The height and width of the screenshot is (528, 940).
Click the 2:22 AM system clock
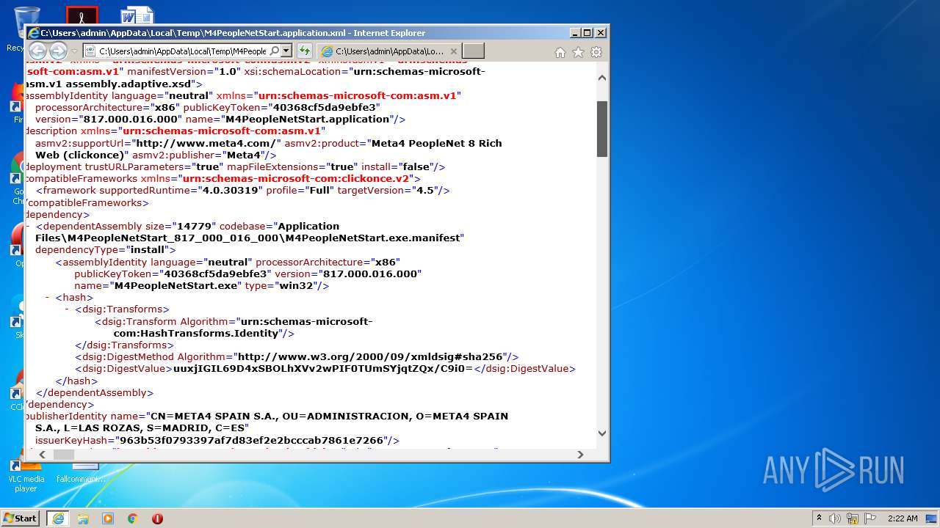pyautogui.click(x=903, y=518)
